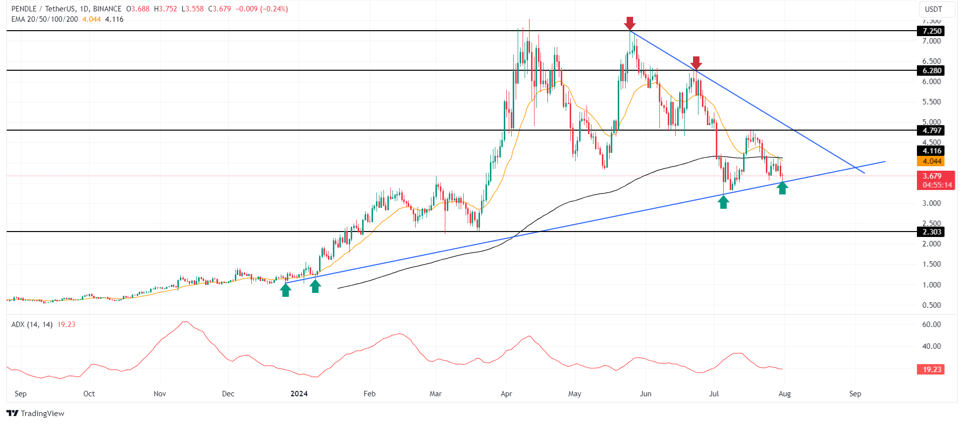
Task: Click the 3.000 price axis label
Action: [932, 203]
